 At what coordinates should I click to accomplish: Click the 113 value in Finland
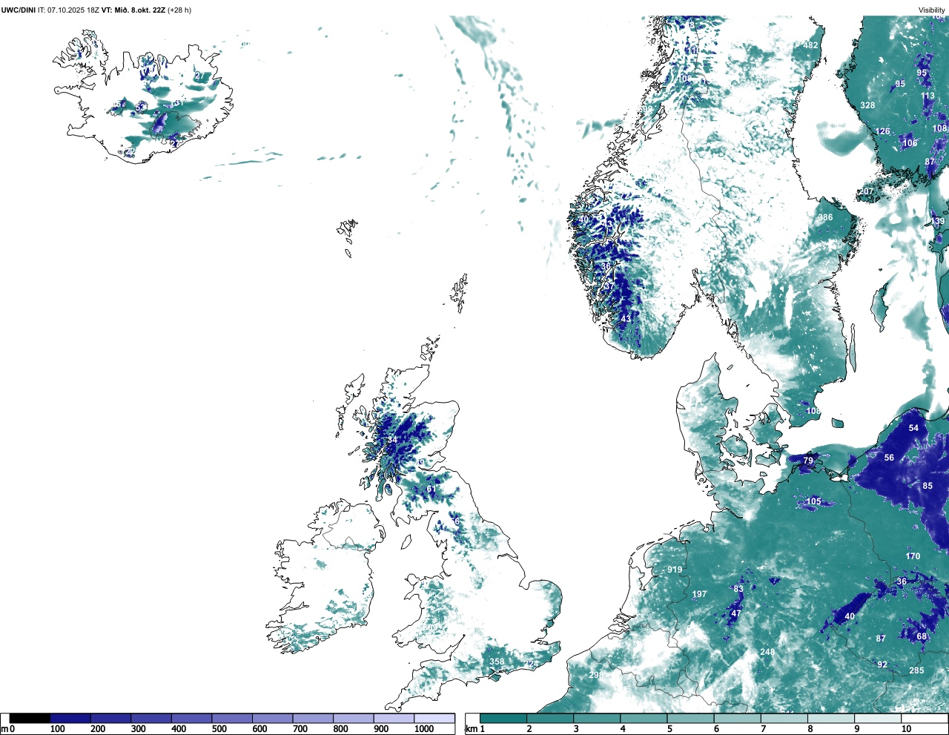[927, 96]
